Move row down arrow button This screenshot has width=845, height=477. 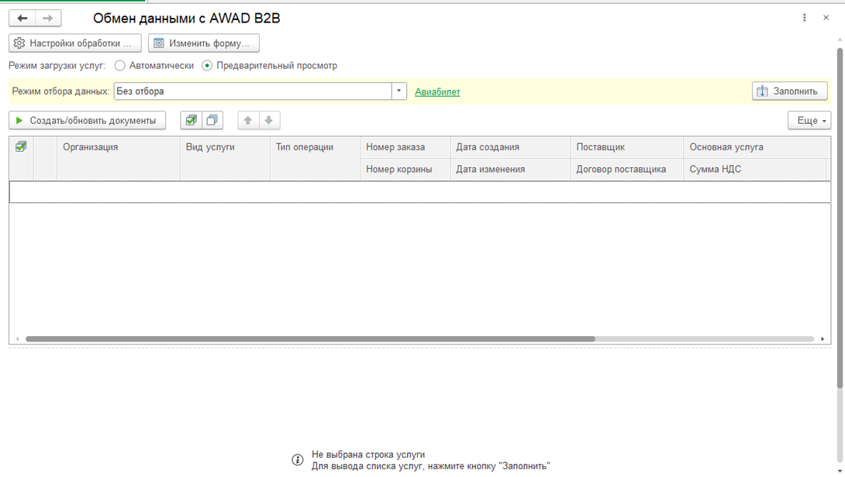(x=268, y=121)
